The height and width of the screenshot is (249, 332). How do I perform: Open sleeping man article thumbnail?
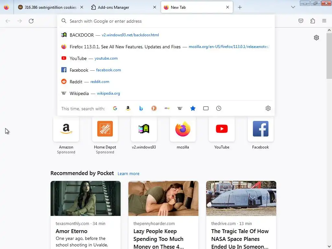point(163,198)
